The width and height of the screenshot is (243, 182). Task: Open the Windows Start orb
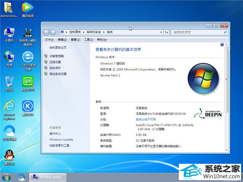point(6,177)
